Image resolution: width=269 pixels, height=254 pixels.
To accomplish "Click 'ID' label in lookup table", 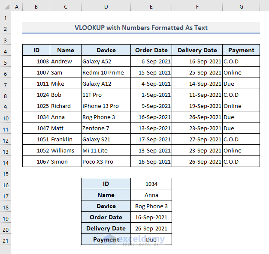I will [x=106, y=184].
